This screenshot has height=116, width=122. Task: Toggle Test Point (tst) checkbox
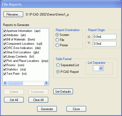click(x=5, y=74)
